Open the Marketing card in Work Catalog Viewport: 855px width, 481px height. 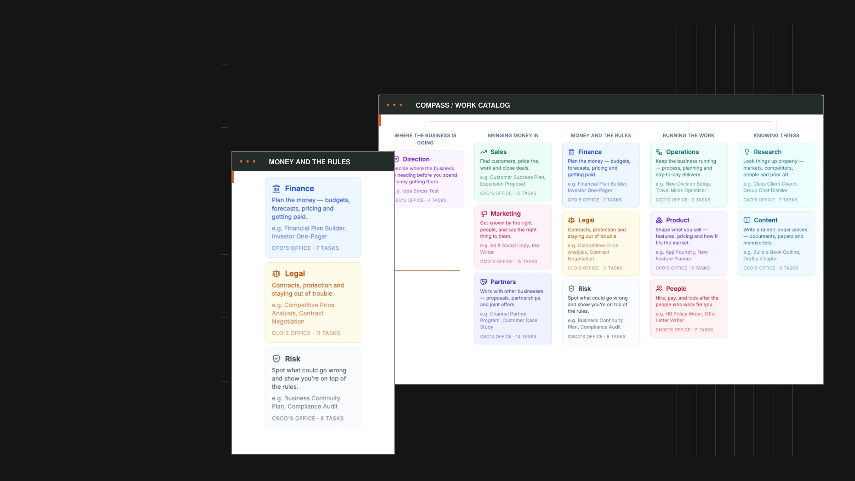[513, 237]
